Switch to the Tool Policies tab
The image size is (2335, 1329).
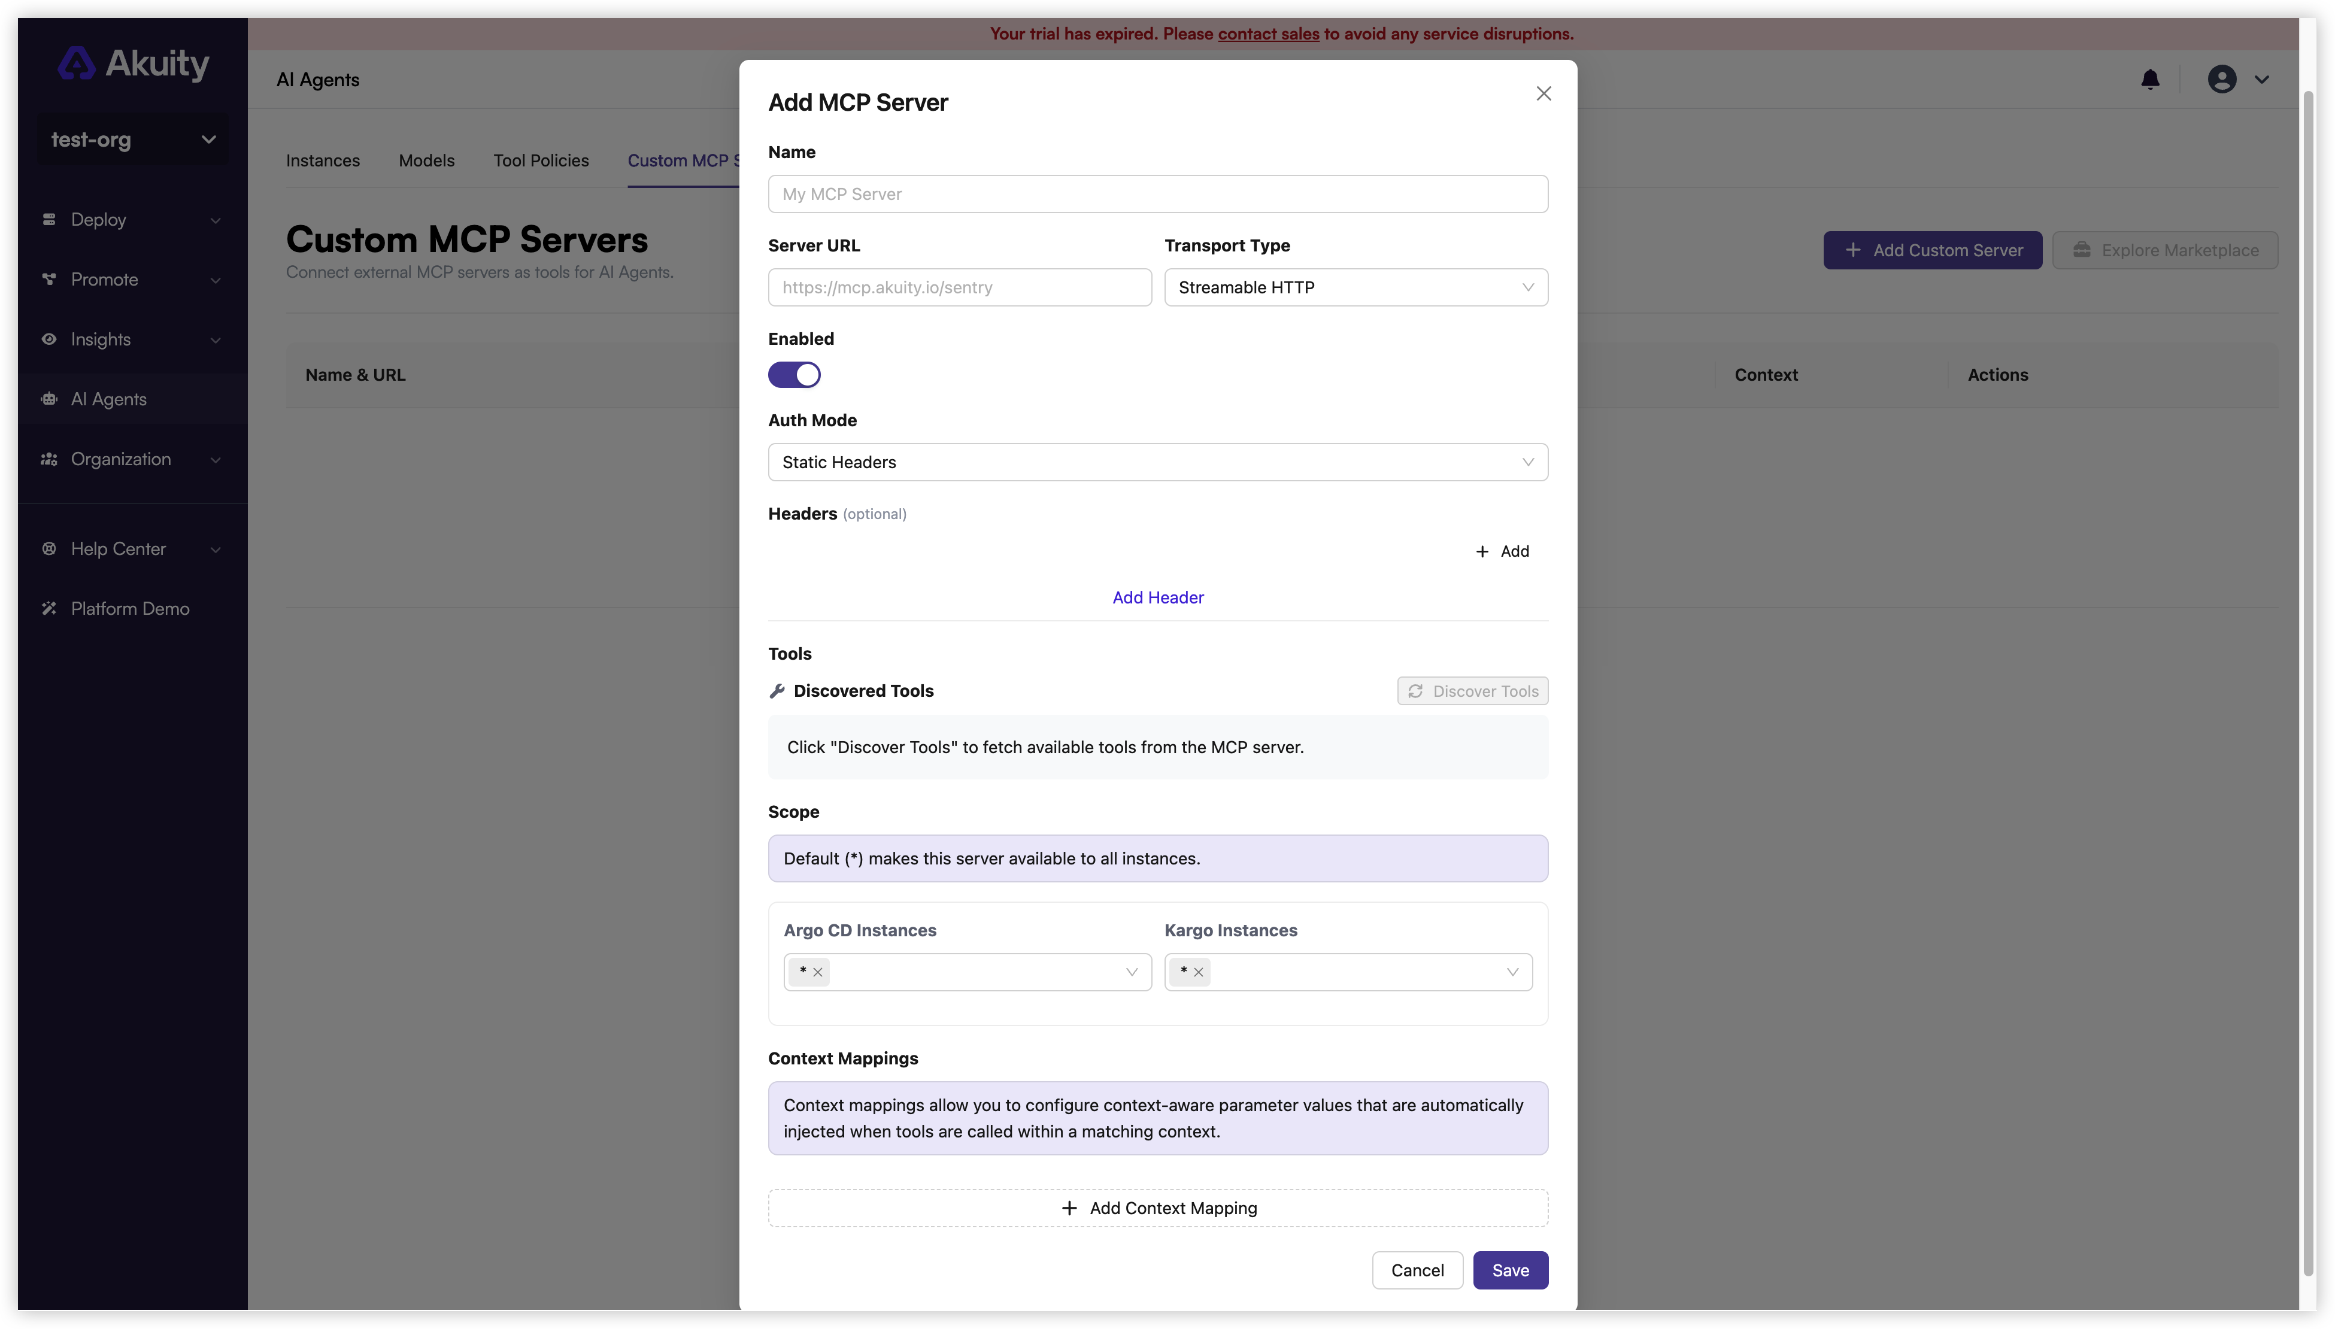[x=541, y=160]
